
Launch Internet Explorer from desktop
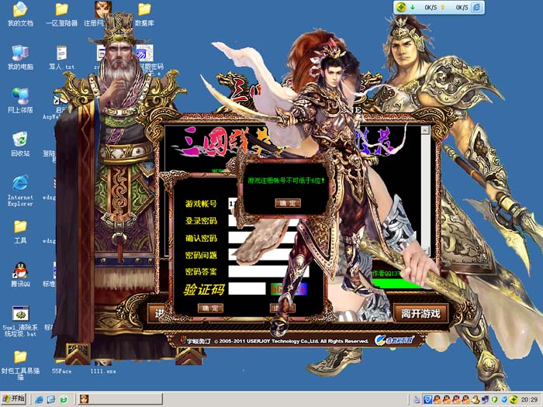[x=19, y=185]
